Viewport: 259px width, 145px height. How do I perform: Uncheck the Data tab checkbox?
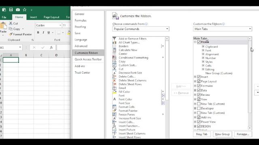coord(199,90)
